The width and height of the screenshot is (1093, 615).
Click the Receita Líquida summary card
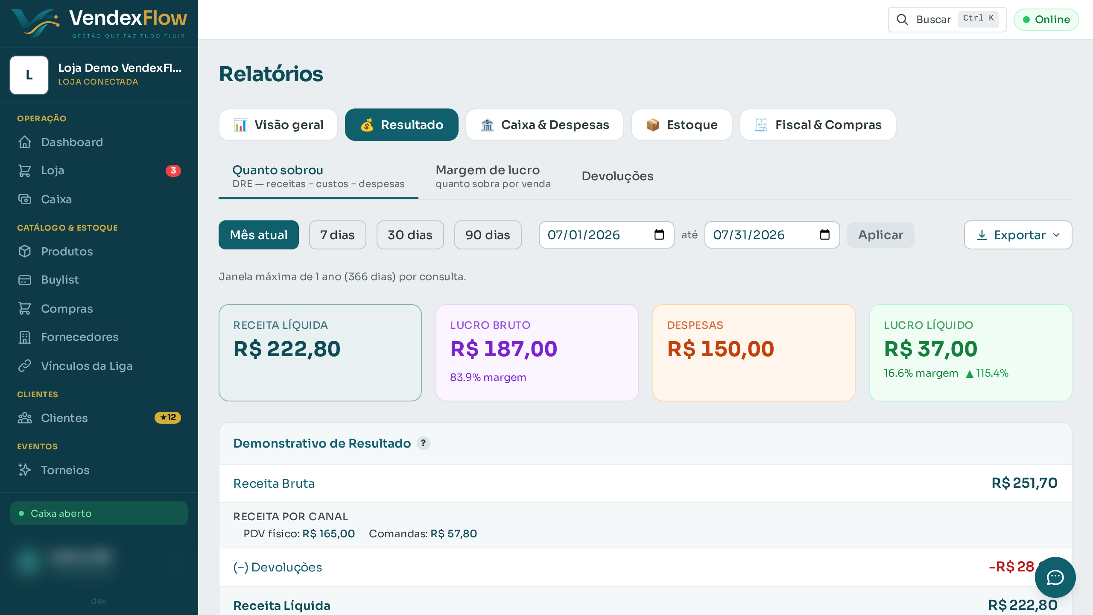(x=320, y=353)
